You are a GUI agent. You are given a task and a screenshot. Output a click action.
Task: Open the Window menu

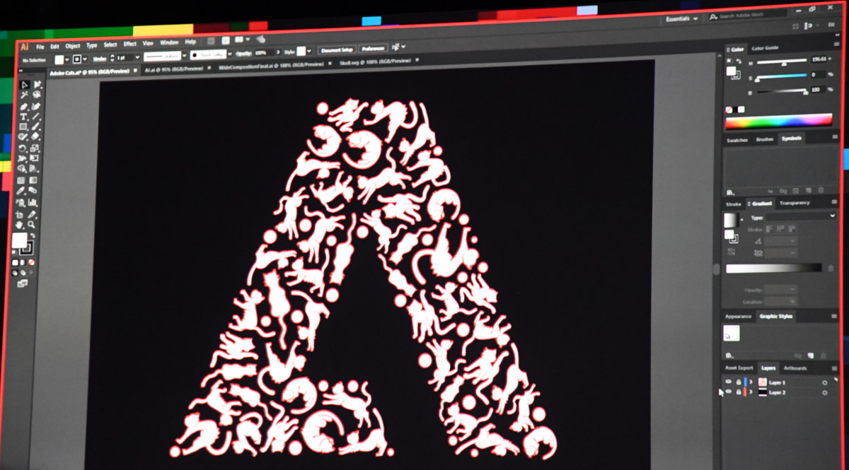pos(169,42)
